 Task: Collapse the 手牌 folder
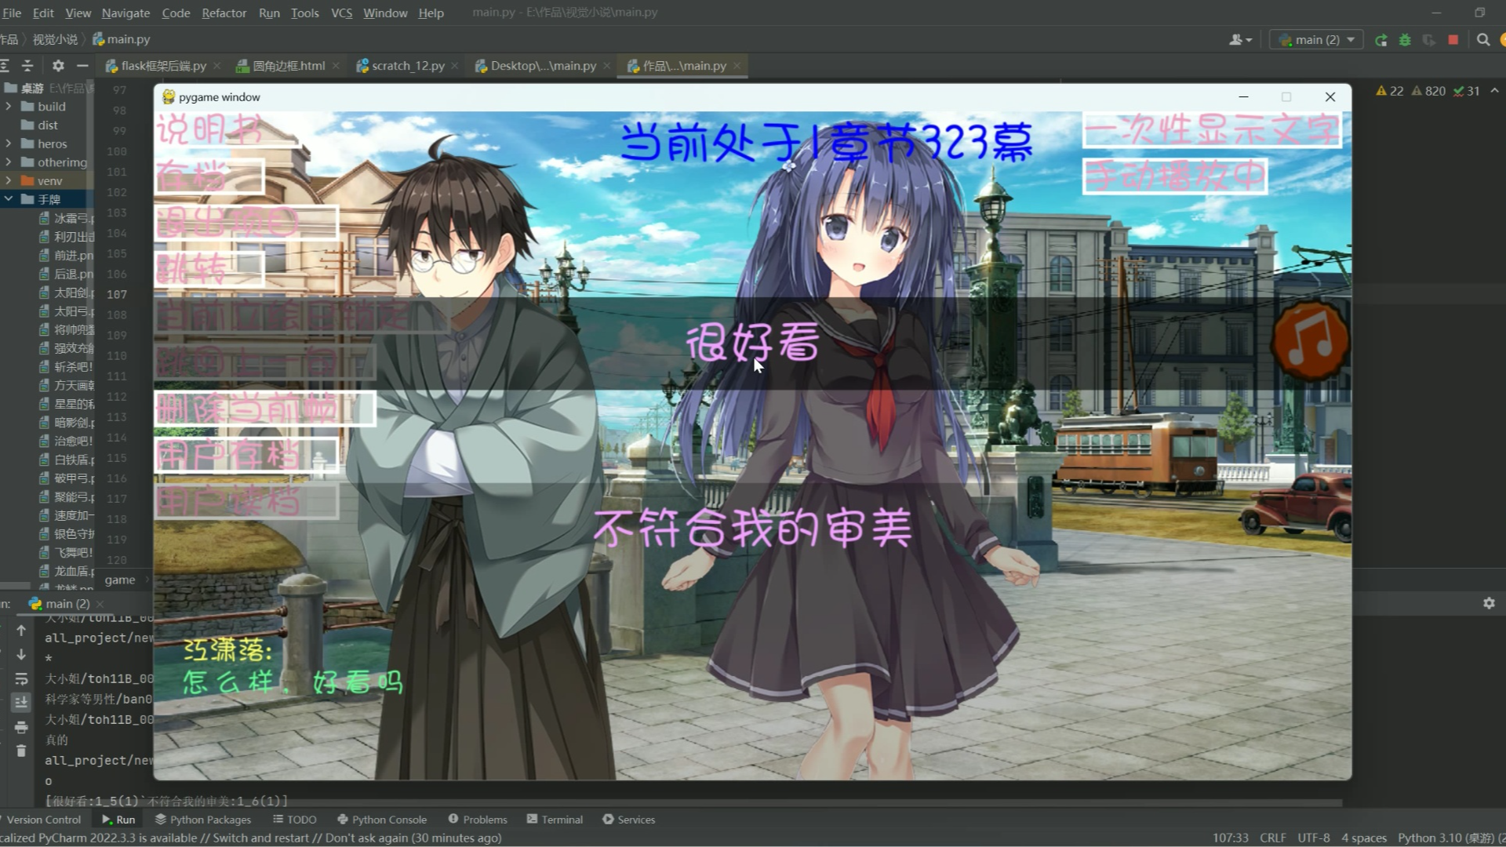coord(9,199)
